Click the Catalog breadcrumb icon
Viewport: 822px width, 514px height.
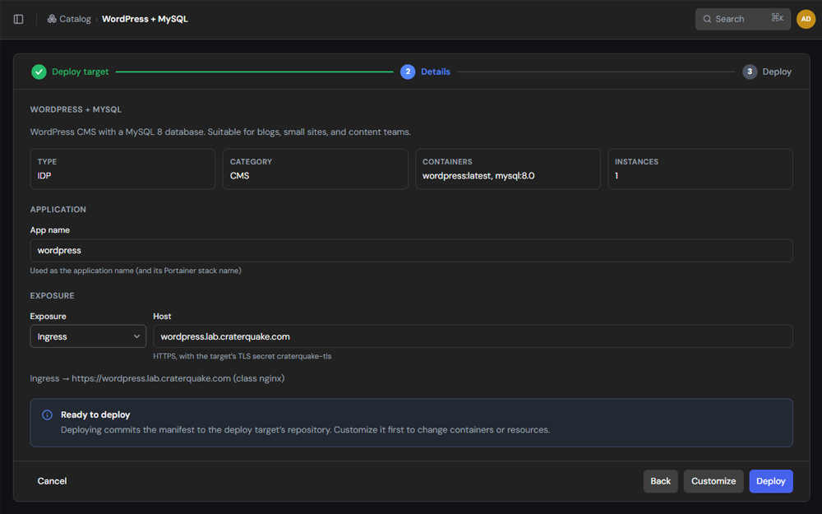[x=52, y=19]
